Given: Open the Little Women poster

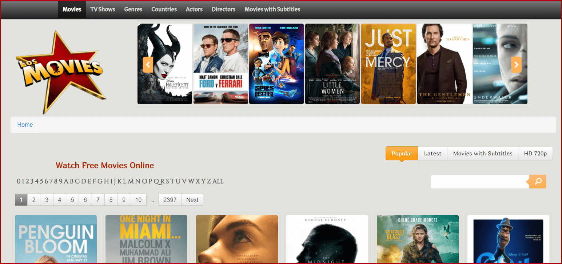Looking at the screenshot, I should click(332, 64).
